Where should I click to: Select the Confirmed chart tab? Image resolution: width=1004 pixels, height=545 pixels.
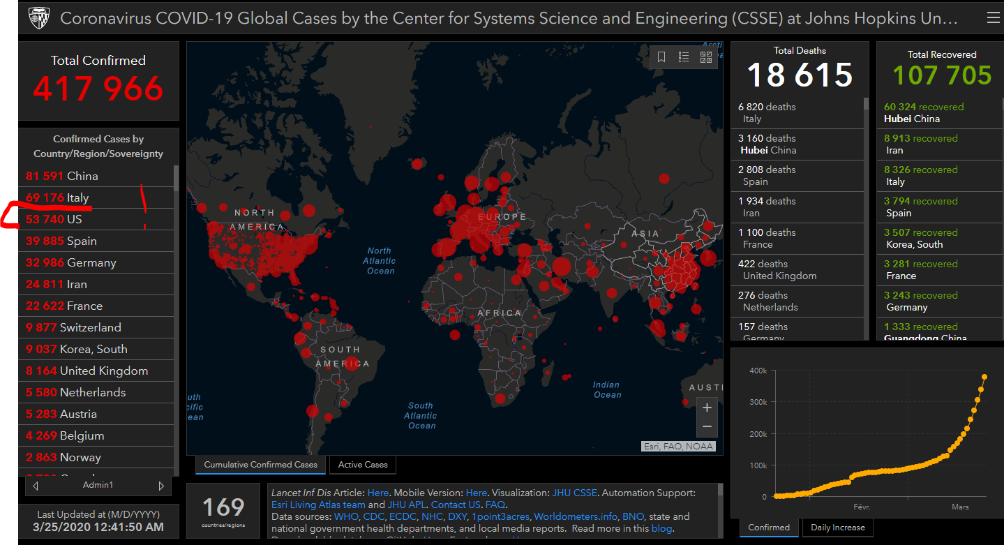pos(769,528)
